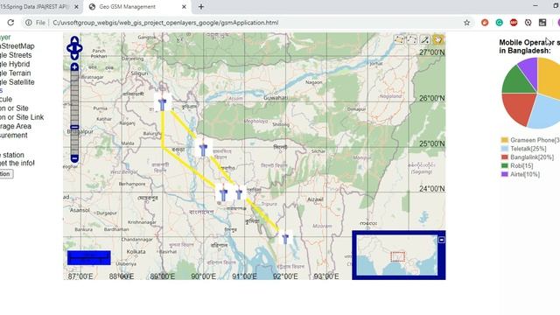This screenshot has width=560, height=315.
Task: Click the Grameen Phone legend color swatch
Action: click(x=504, y=140)
